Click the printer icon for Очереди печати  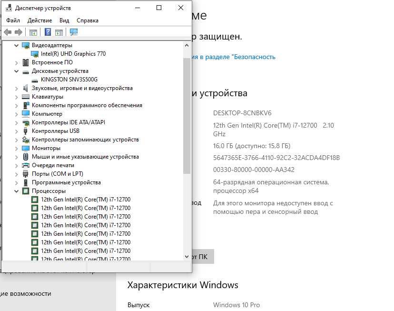tap(26, 165)
